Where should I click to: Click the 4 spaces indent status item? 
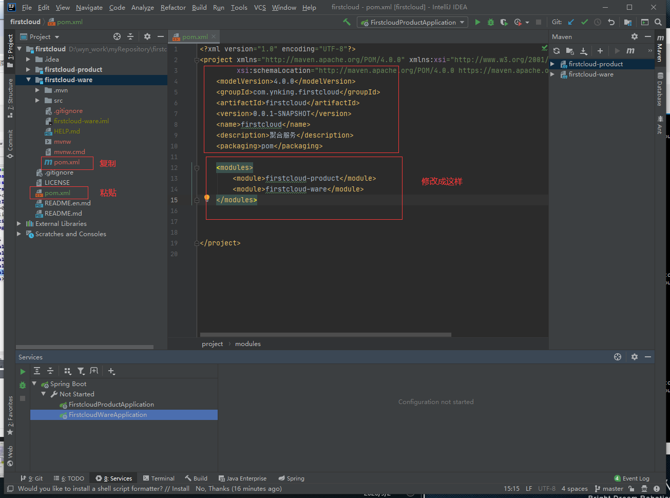[575, 488]
